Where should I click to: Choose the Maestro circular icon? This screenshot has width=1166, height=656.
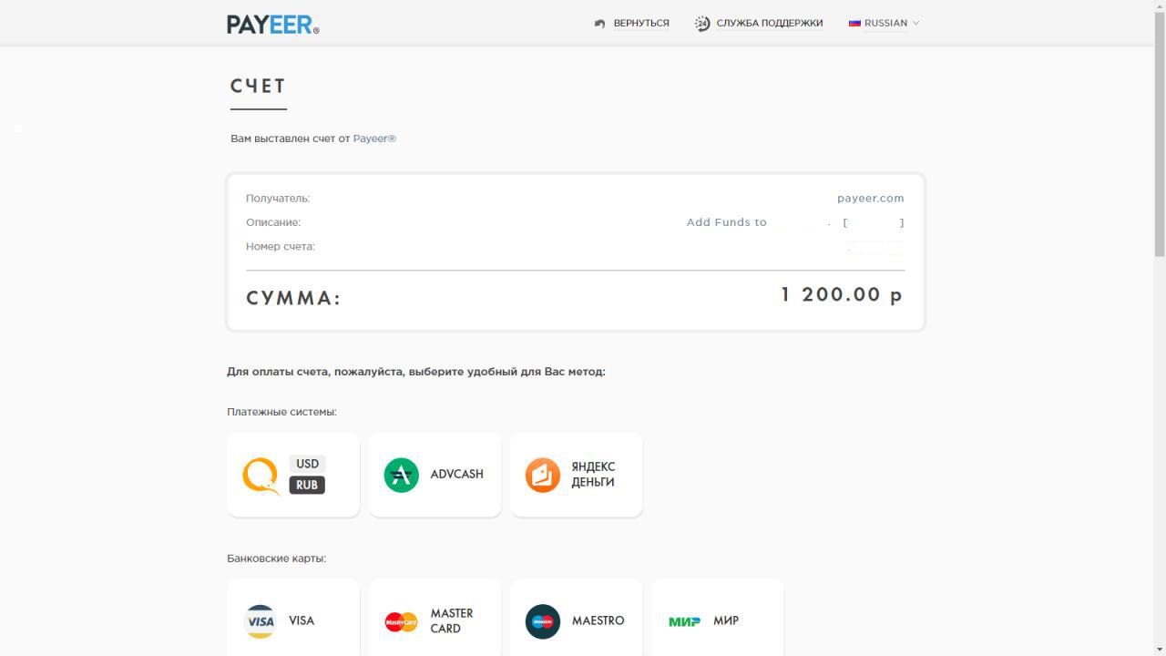543,621
